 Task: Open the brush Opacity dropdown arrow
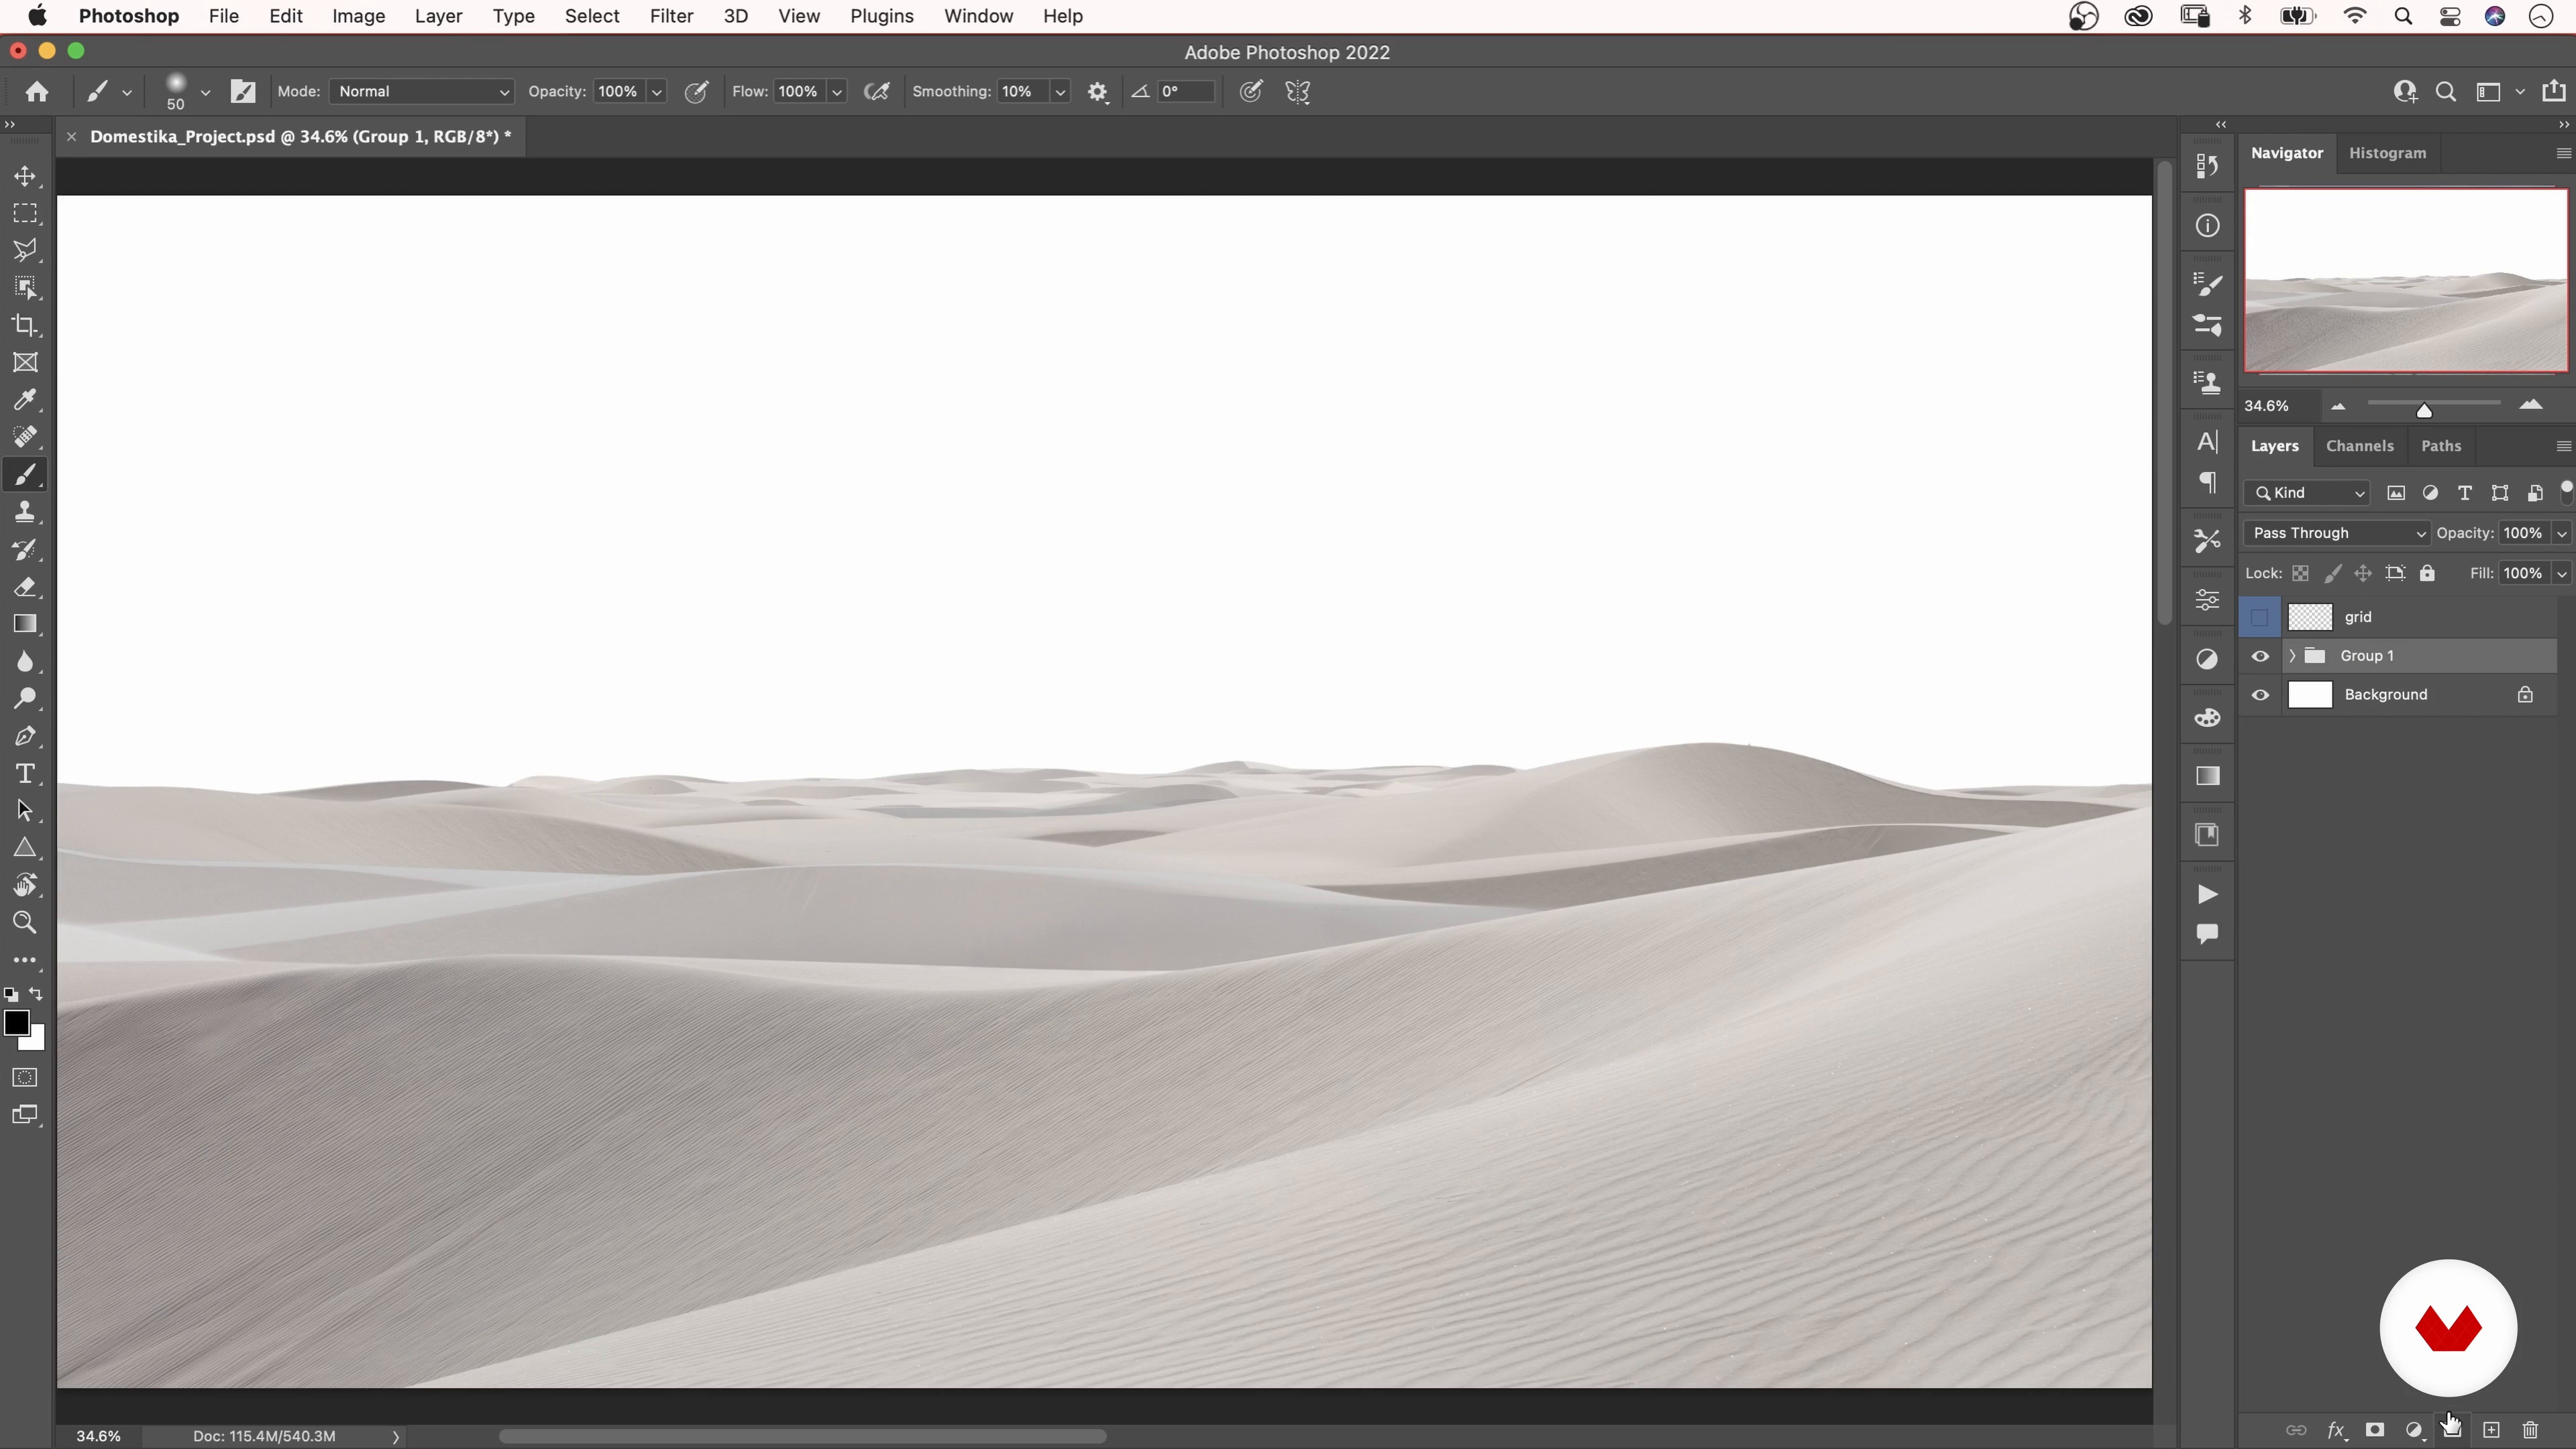coord(657,92)
